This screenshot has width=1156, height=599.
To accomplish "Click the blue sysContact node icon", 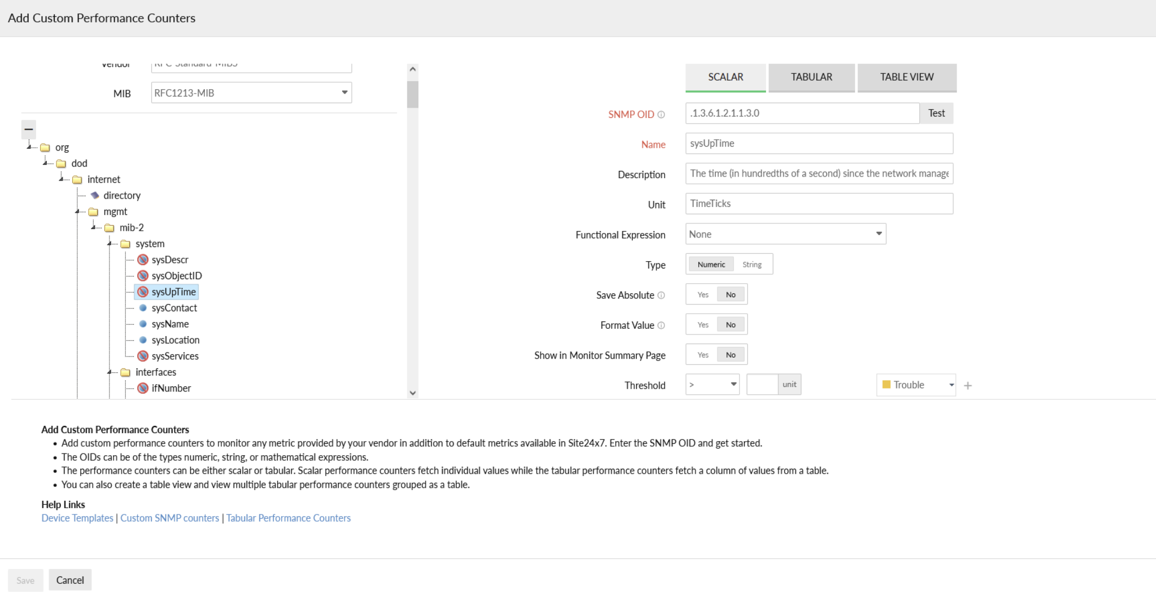I will pos(143,308).
